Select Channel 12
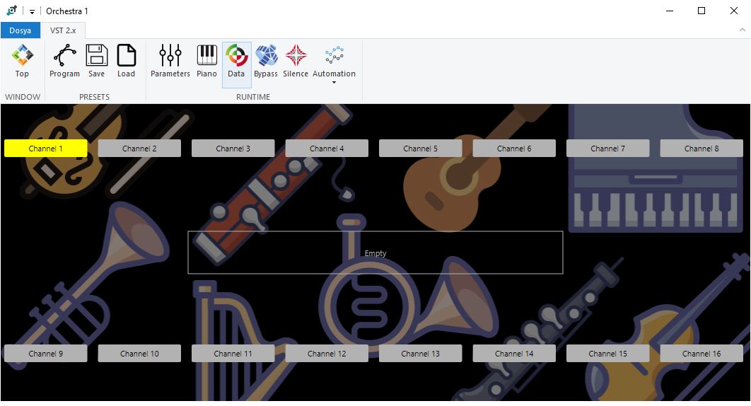This screenshot has height=406, width=751. click(327, 354)
